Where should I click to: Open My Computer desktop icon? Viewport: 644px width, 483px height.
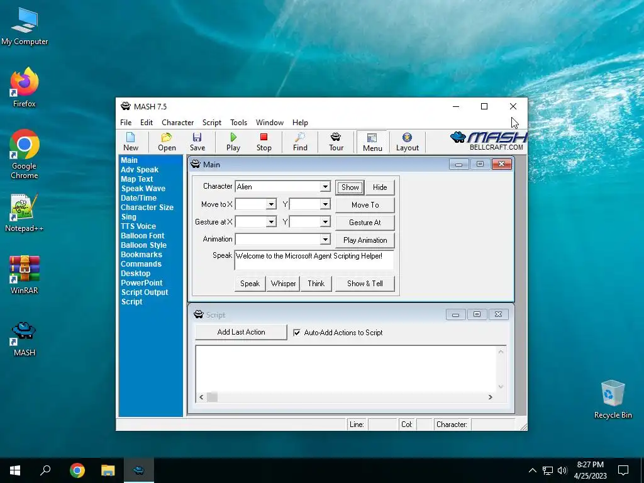click(25, 26)
